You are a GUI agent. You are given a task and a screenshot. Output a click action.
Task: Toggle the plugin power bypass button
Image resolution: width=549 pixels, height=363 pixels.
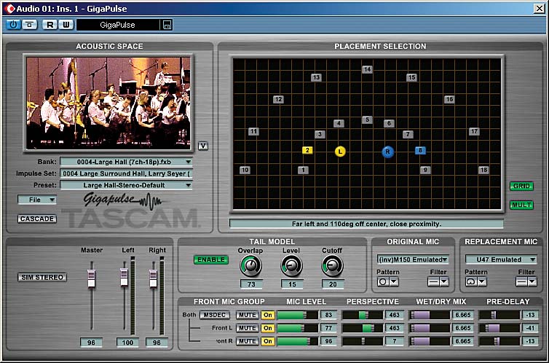tap(13, 25)
